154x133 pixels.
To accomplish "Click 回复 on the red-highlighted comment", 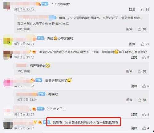I will click(134, 128).
